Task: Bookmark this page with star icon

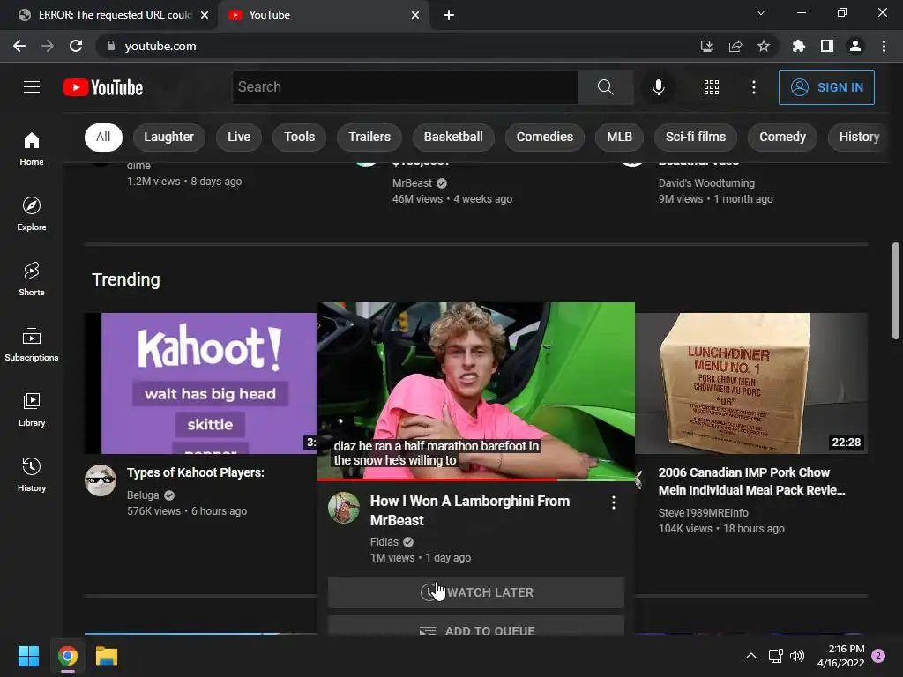Action: pyautogui.click(x=763, y=46)
